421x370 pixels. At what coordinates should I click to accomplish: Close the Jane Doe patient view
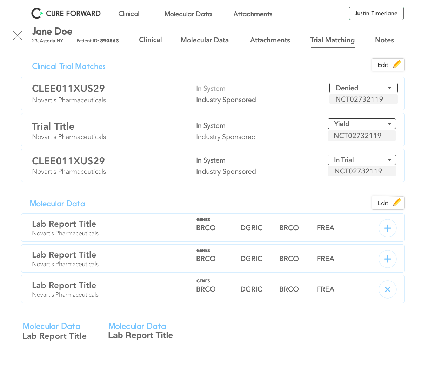click(18, 35)
